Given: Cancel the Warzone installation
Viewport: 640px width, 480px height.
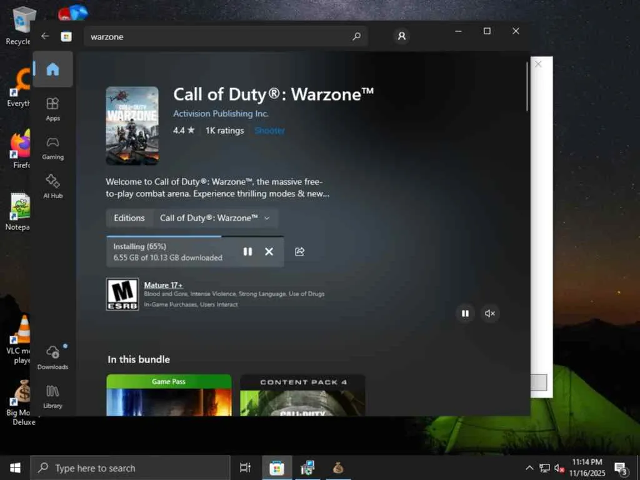Looking at the screenshot, I should [x=269, y=251].
